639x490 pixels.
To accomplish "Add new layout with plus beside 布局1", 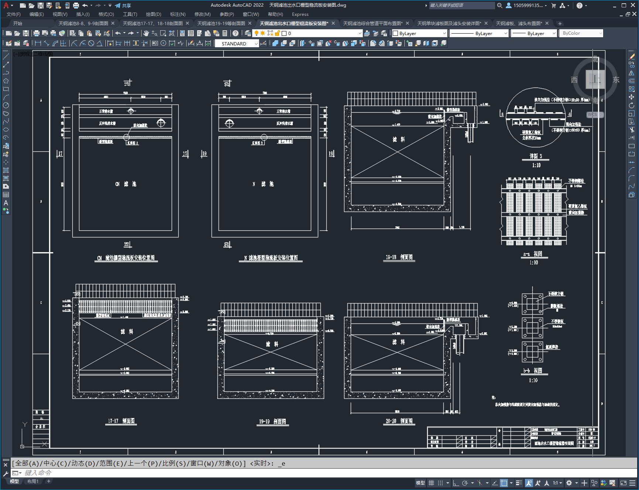I will [48, 481].
